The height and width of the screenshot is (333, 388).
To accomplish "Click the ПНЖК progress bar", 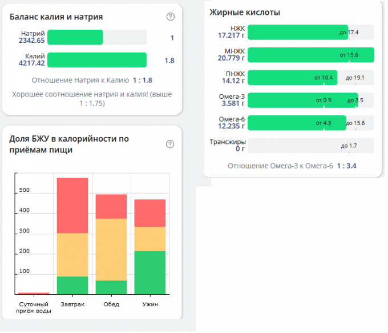I will pyautogui.click(x=292, y=78).
